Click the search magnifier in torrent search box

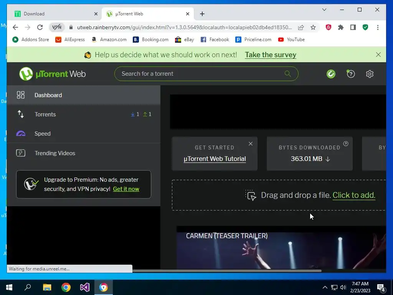(288, 73)
